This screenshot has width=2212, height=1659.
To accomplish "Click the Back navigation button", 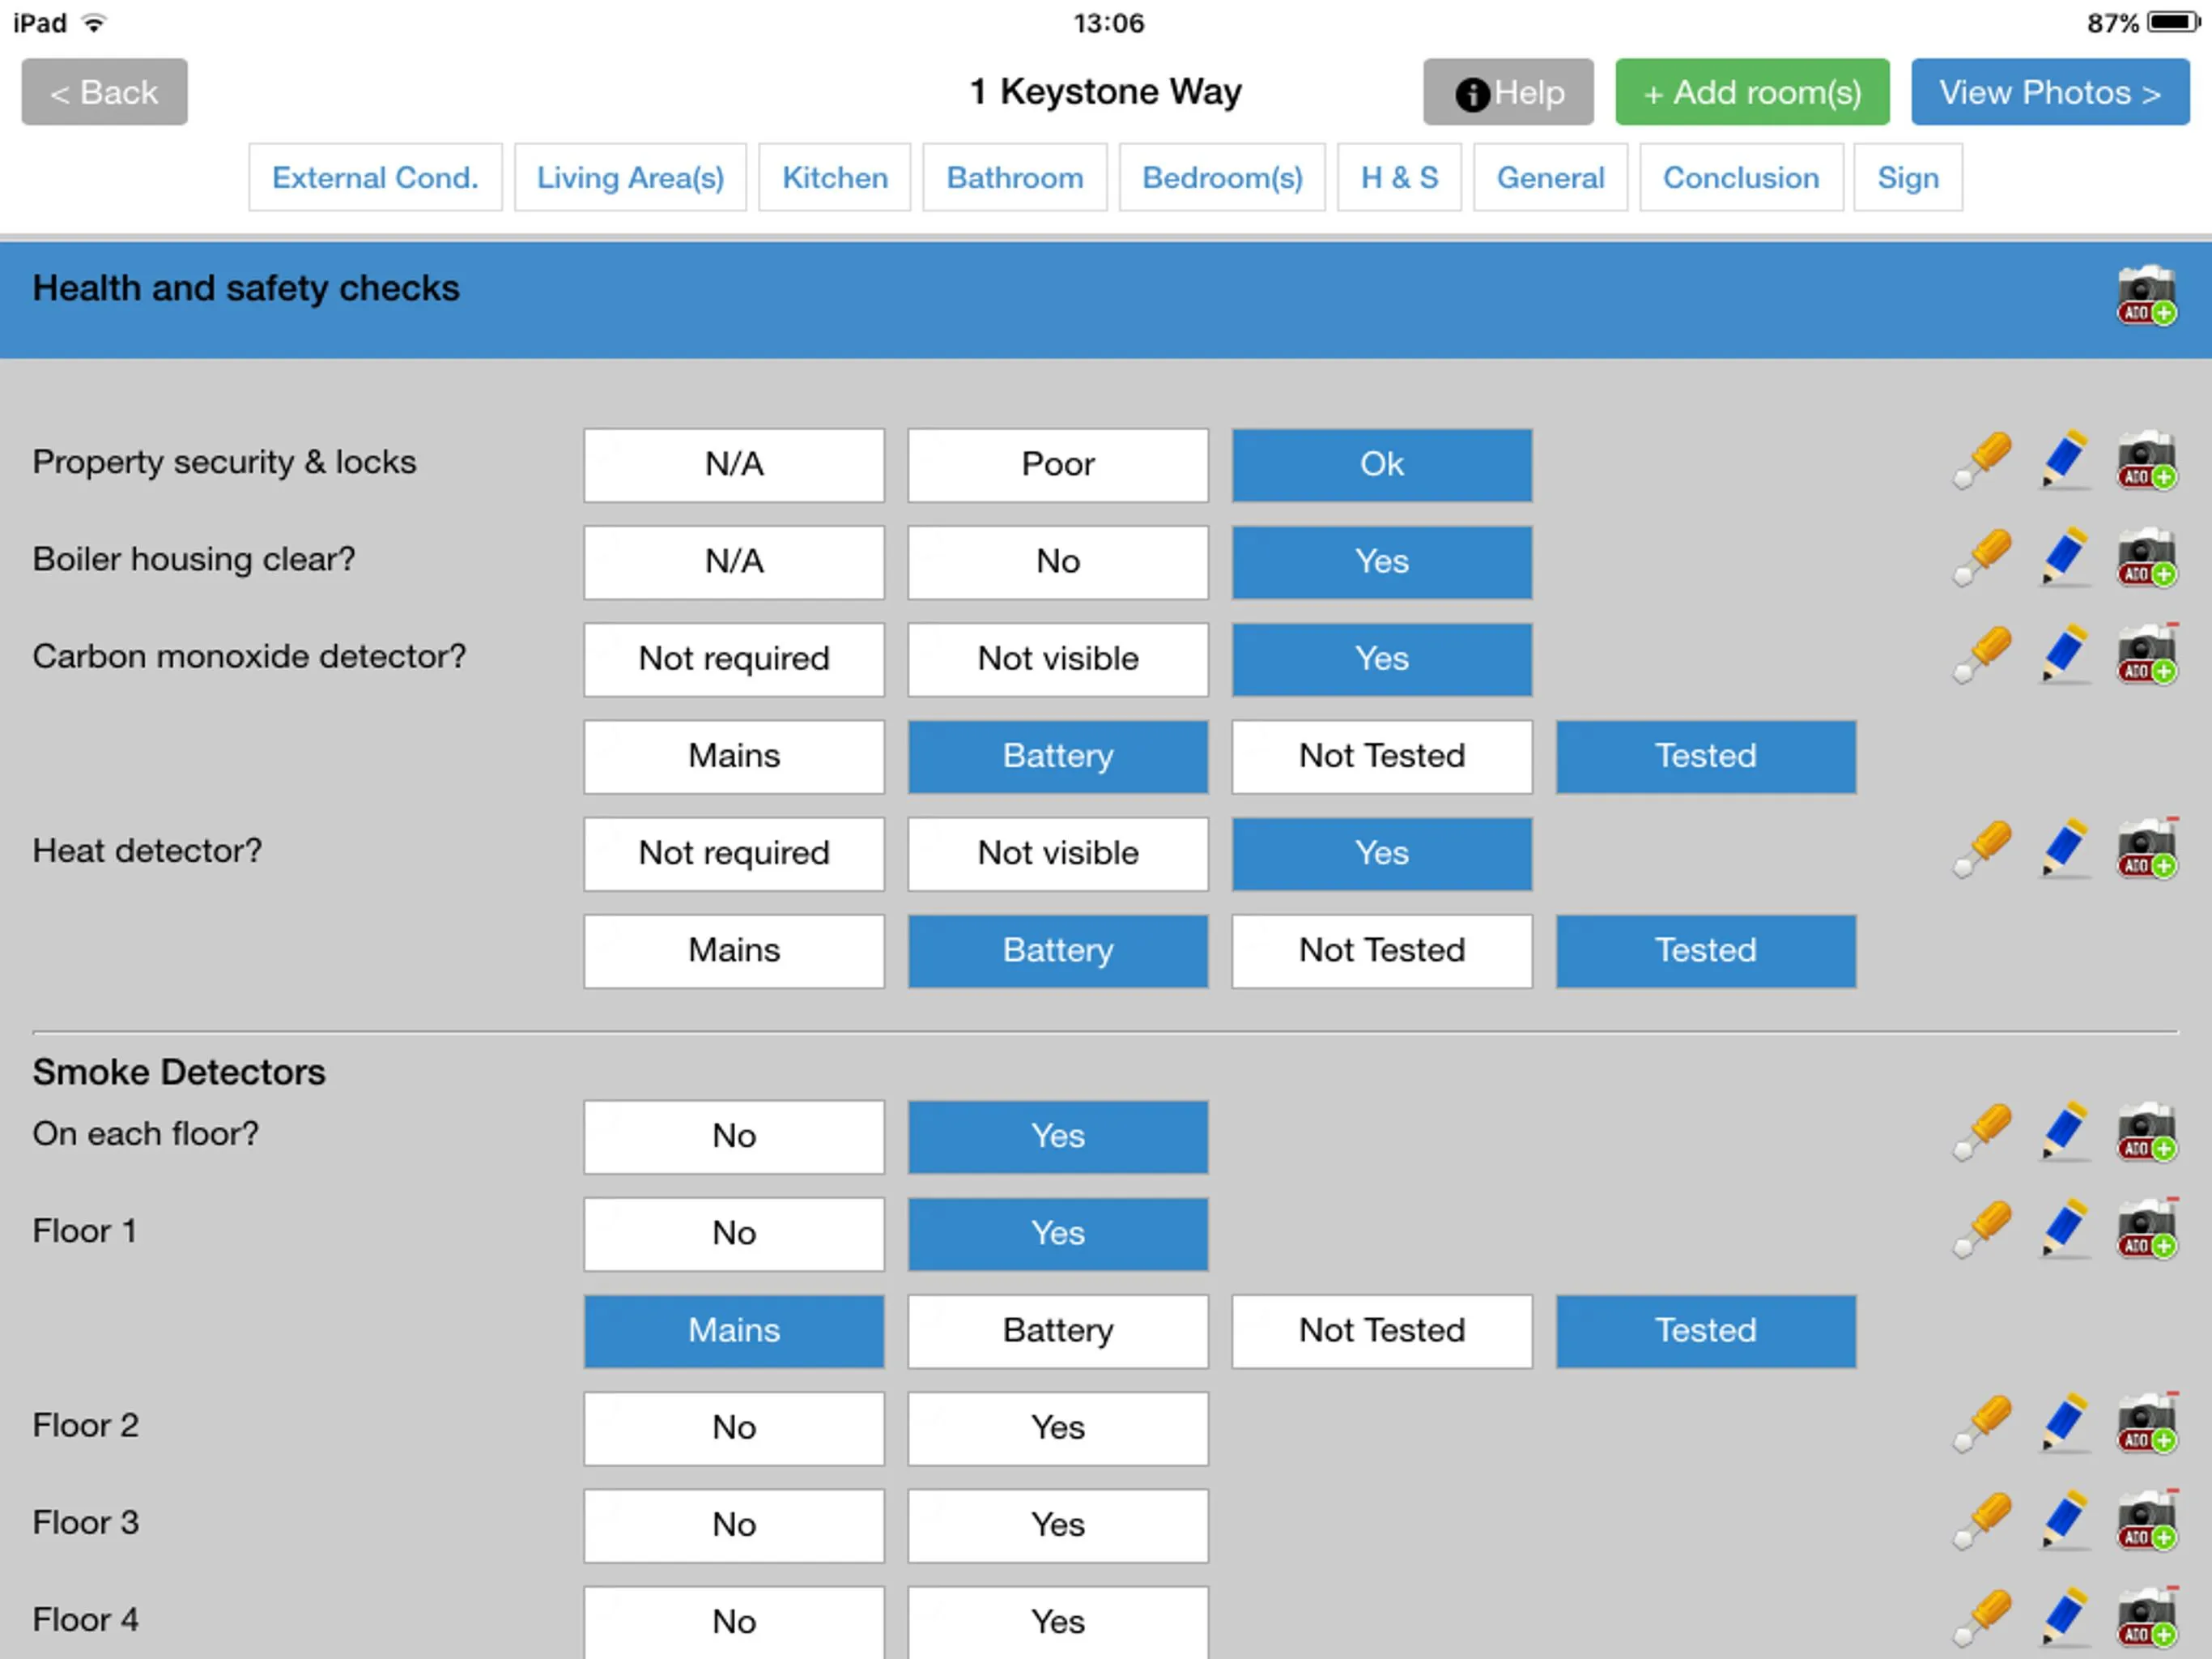I will pos(103,92).
